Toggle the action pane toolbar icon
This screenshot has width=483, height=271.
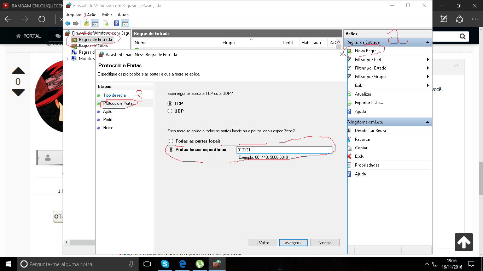pyautogui.click(x=125, y=24)
